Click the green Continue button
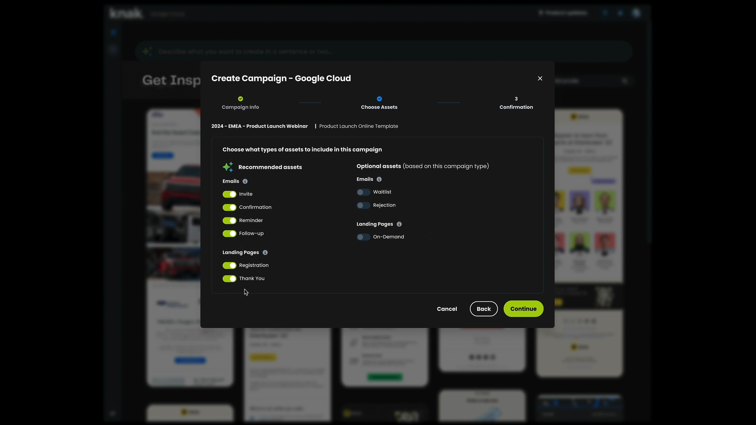The image size is (756, 425). pyautogui.click(x=523, y=309)
